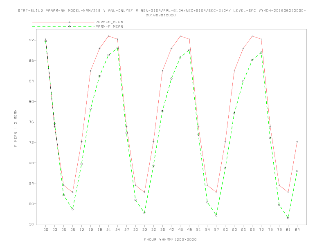324x250 pixels.
Task: Click the x-axis tick label 24
Action: point(117,230)
